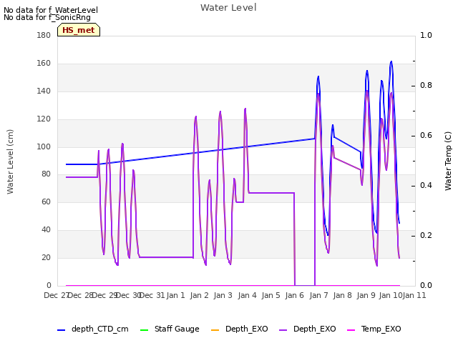Click the Jan 4 x-axis tick label
Viewport: 458px width, 343px height.
(247, 295)
